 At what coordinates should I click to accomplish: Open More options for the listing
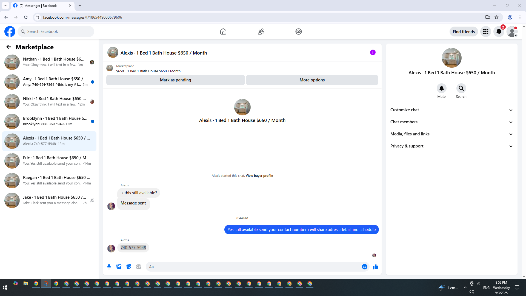[x=312, y=80]
